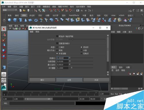The height and width of the screenshot is (110, 144).
Task: Select by component type mode icon
Action: click(43, 10)
